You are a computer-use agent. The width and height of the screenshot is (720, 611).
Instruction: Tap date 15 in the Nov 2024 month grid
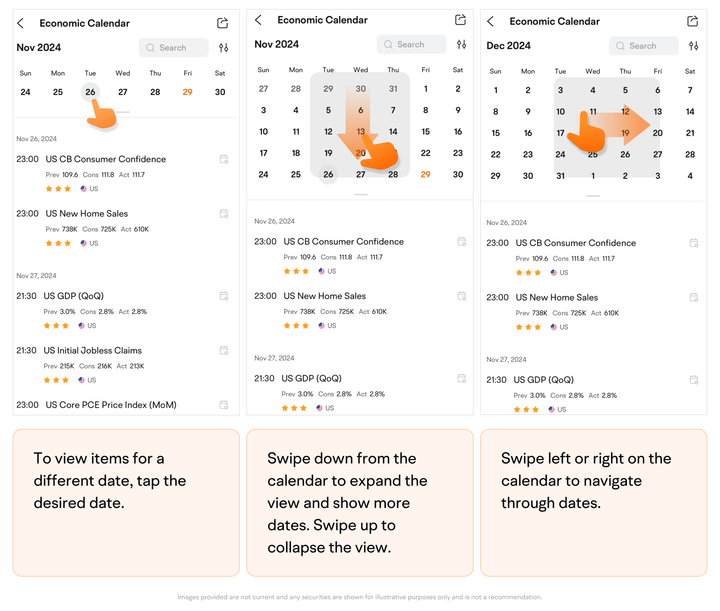(x=425, y=132)
